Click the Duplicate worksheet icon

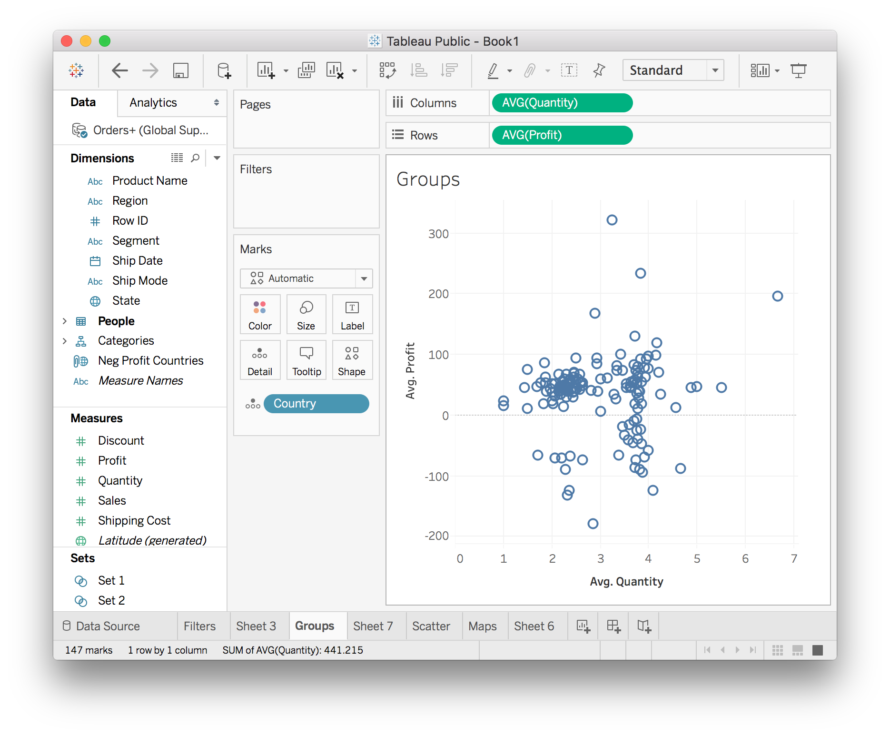pos(306,70)
